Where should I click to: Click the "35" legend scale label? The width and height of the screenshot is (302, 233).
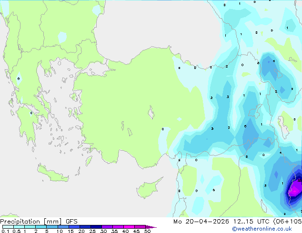pos(114,231)
